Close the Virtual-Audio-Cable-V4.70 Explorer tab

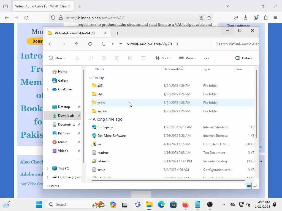tap(105, 33)
